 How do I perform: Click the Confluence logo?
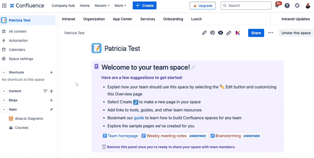click(27, 5)
